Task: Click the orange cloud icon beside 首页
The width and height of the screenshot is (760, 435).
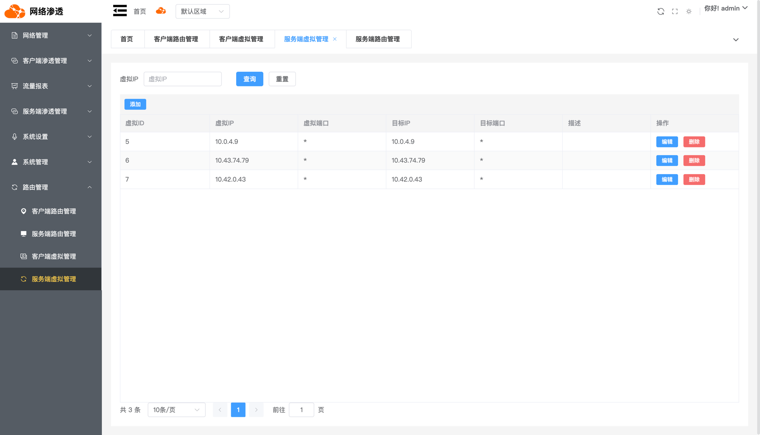Action: (161, 11)
